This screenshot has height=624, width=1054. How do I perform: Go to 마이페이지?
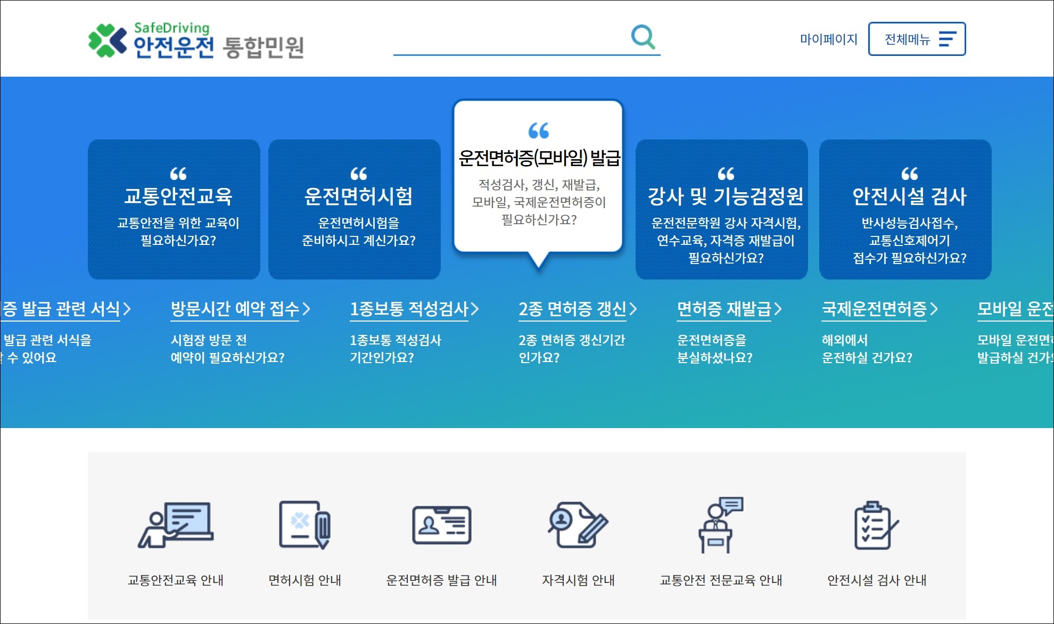(x=828, y=39)
